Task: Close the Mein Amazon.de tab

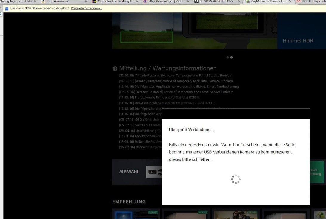Action: [x=86, y=1]
